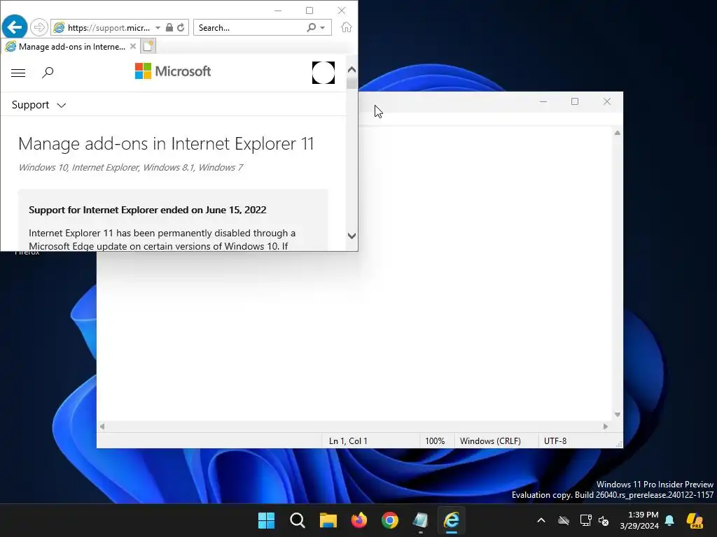Open File Explorer from the taskbar

[328, 520]
